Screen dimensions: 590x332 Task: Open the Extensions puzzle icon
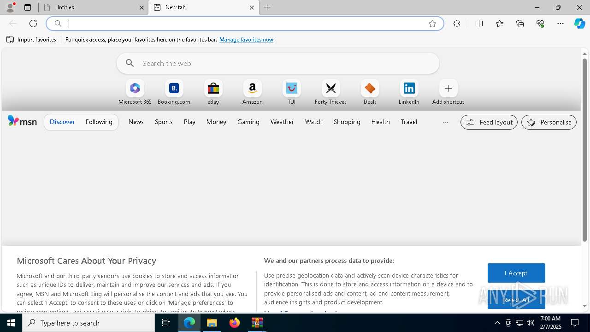tap(457, 24)
